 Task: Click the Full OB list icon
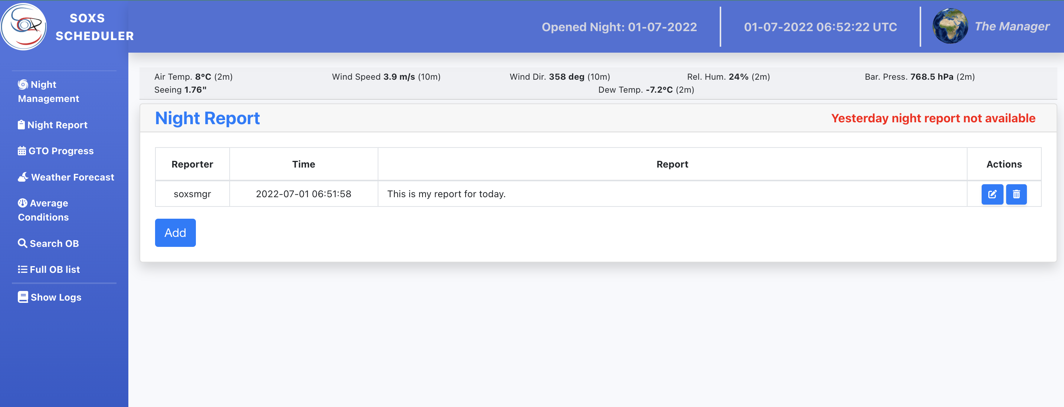[22, 269]
